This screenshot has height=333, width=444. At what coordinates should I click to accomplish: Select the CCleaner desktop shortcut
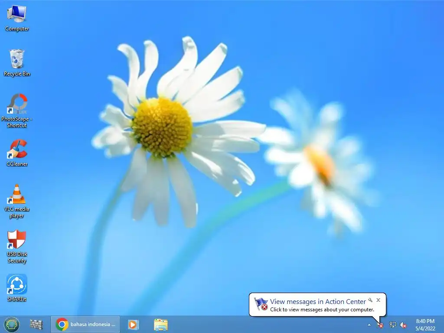[x=17, y=153]
